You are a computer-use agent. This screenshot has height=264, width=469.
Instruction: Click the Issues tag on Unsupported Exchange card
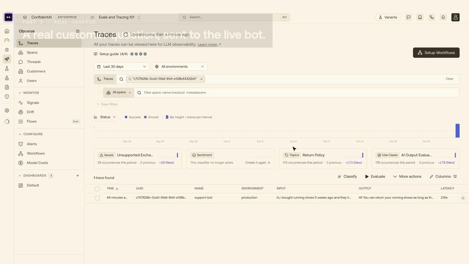pos(107,155)
